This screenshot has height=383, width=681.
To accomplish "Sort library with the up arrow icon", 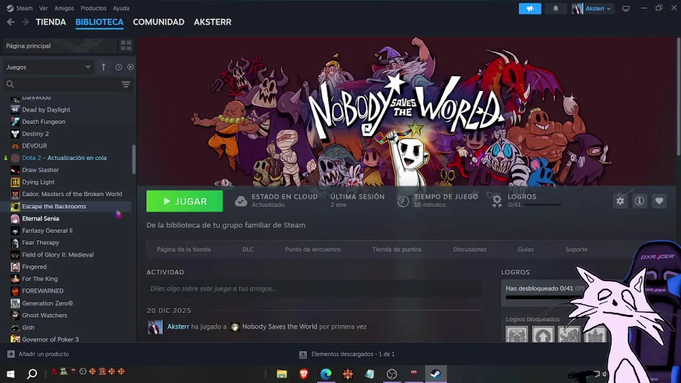I will (x=104, y=67).
